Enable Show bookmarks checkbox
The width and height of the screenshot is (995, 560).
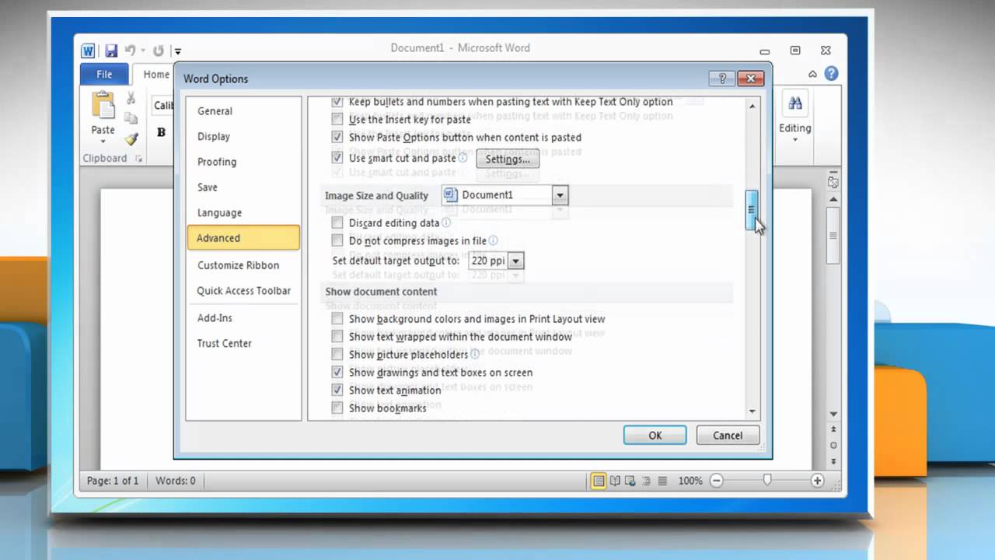click(337, 408)
